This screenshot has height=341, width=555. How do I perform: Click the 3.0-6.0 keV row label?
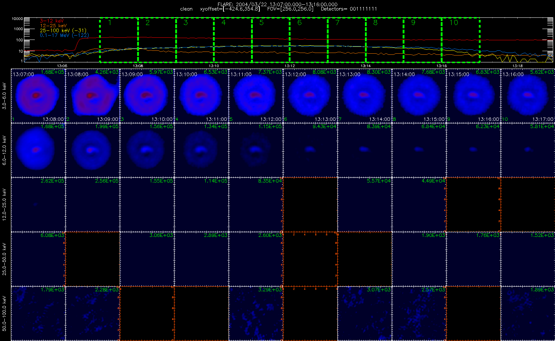pos(4,95)
